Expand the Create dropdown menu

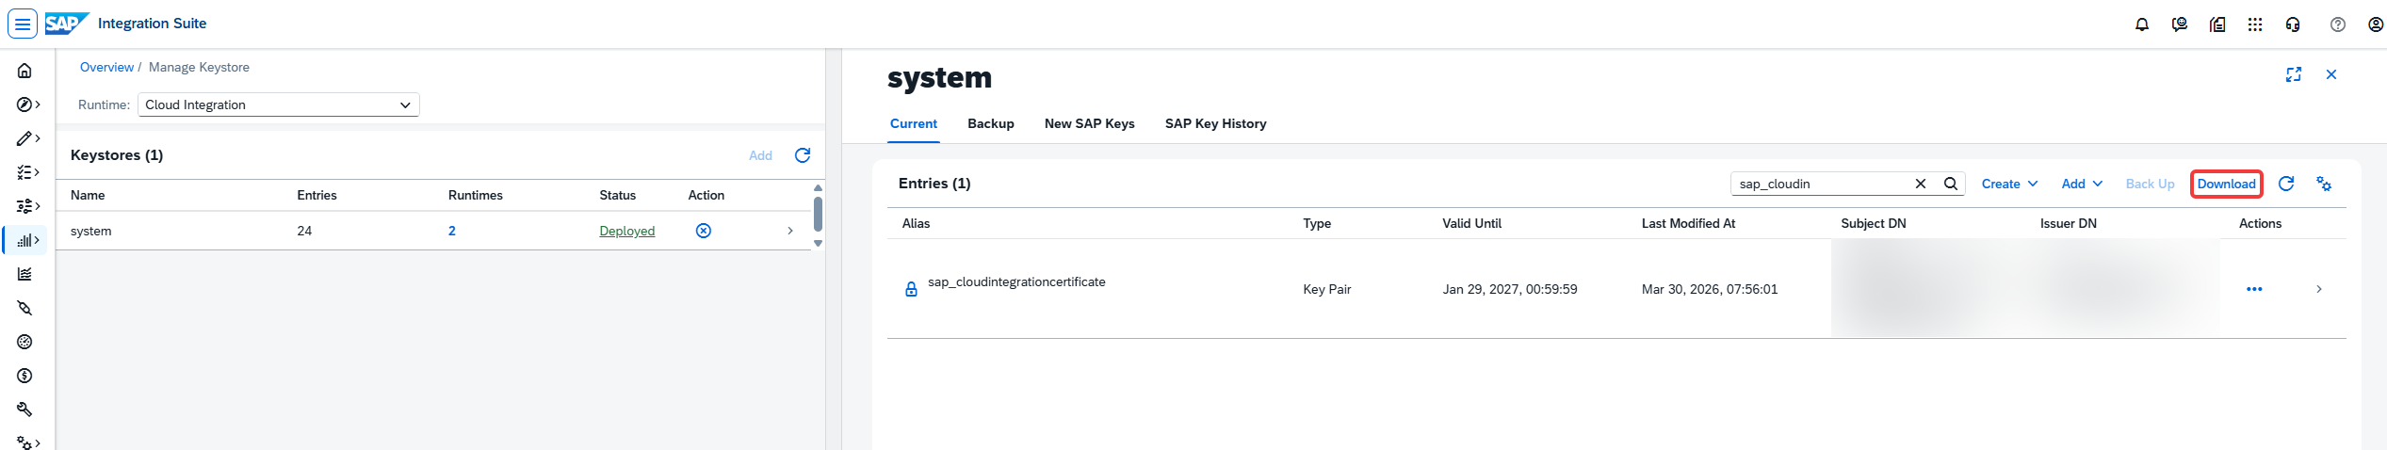click(2009, 184)
